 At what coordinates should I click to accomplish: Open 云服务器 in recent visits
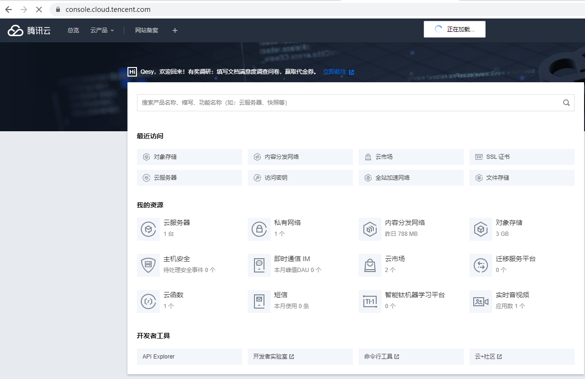(189, 178)
